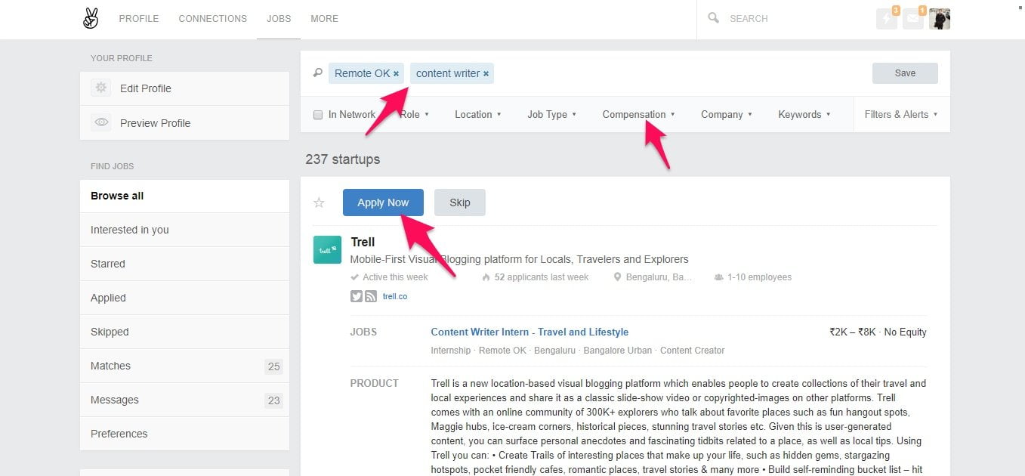This screenshot has width=1025, height=476.
Task: Select the JOBS nav tab
Action: click(x=279, y=19)
